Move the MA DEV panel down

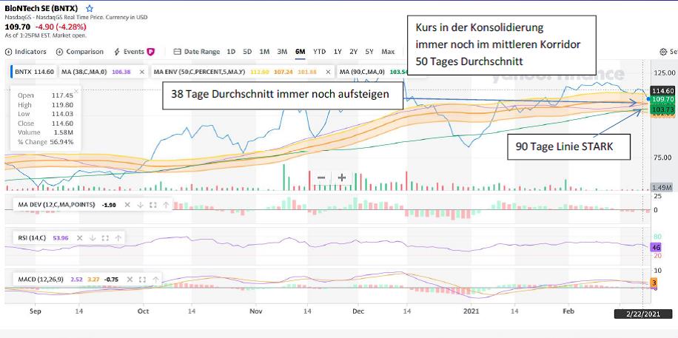(140, 205)
